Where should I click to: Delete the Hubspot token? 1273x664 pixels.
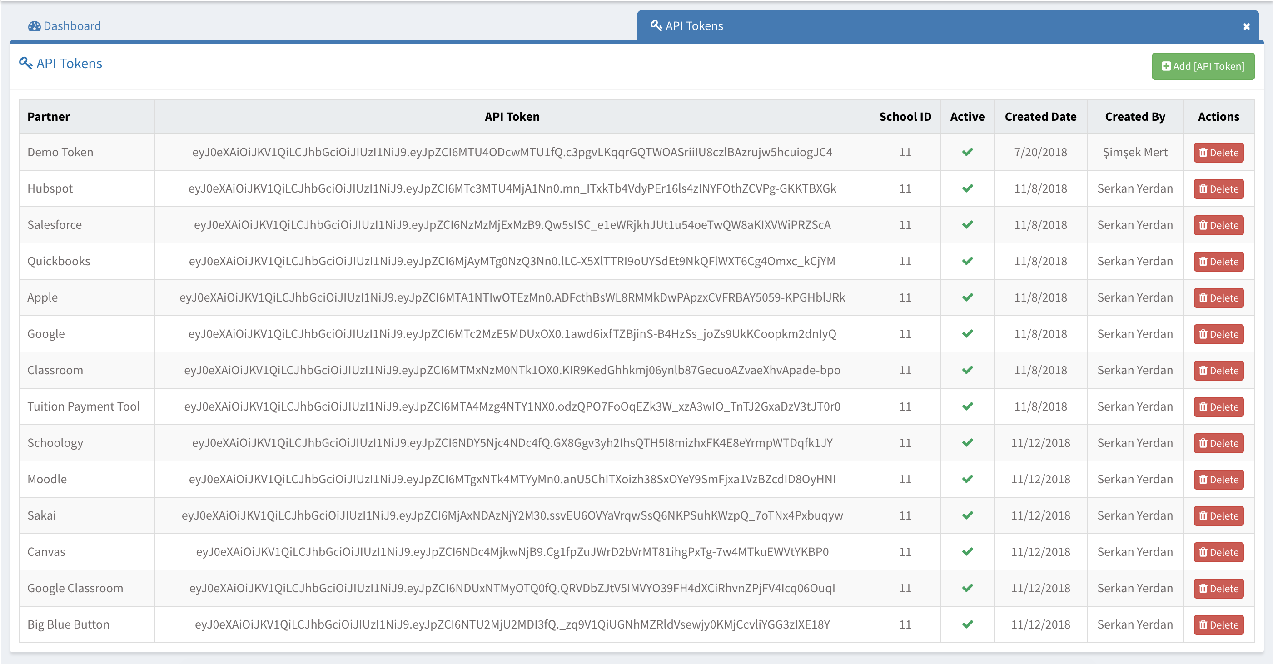(1218, 189)
